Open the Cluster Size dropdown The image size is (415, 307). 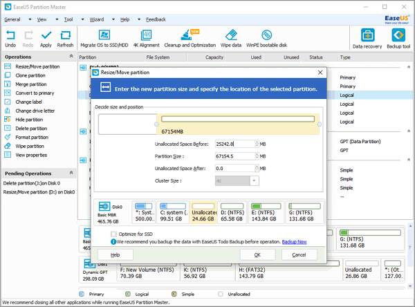click(254, 180)
